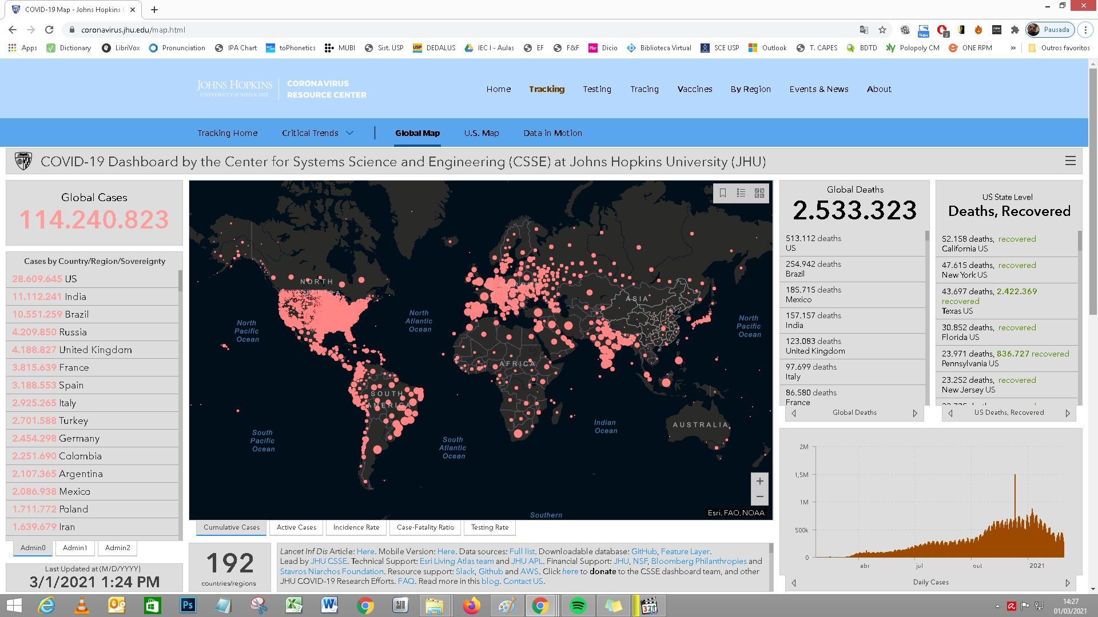Show the map legend list icon
The image size is (1098, 617).
741,193
